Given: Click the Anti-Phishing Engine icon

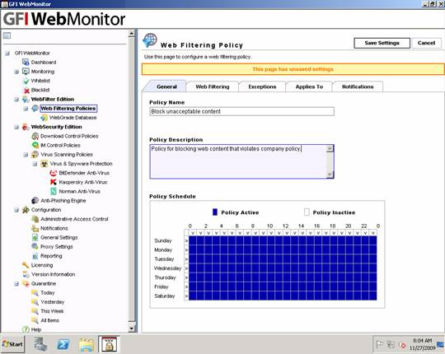Looking at the screenshot, I should [x=35, y=200].
